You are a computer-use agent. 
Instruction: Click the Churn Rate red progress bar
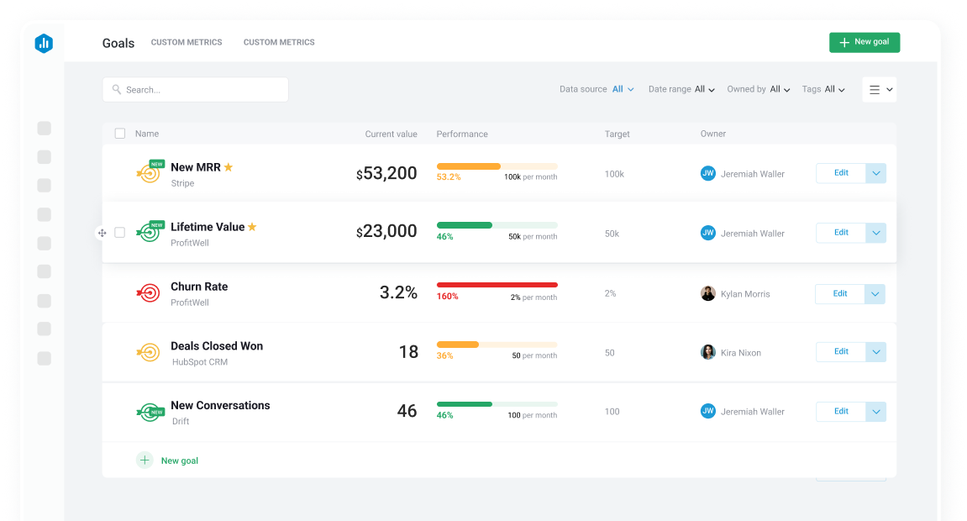point(496,285)
